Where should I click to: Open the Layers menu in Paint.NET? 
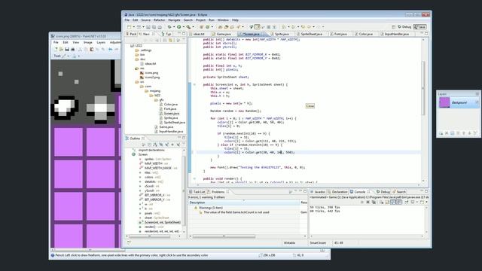[x=101, y=42]
